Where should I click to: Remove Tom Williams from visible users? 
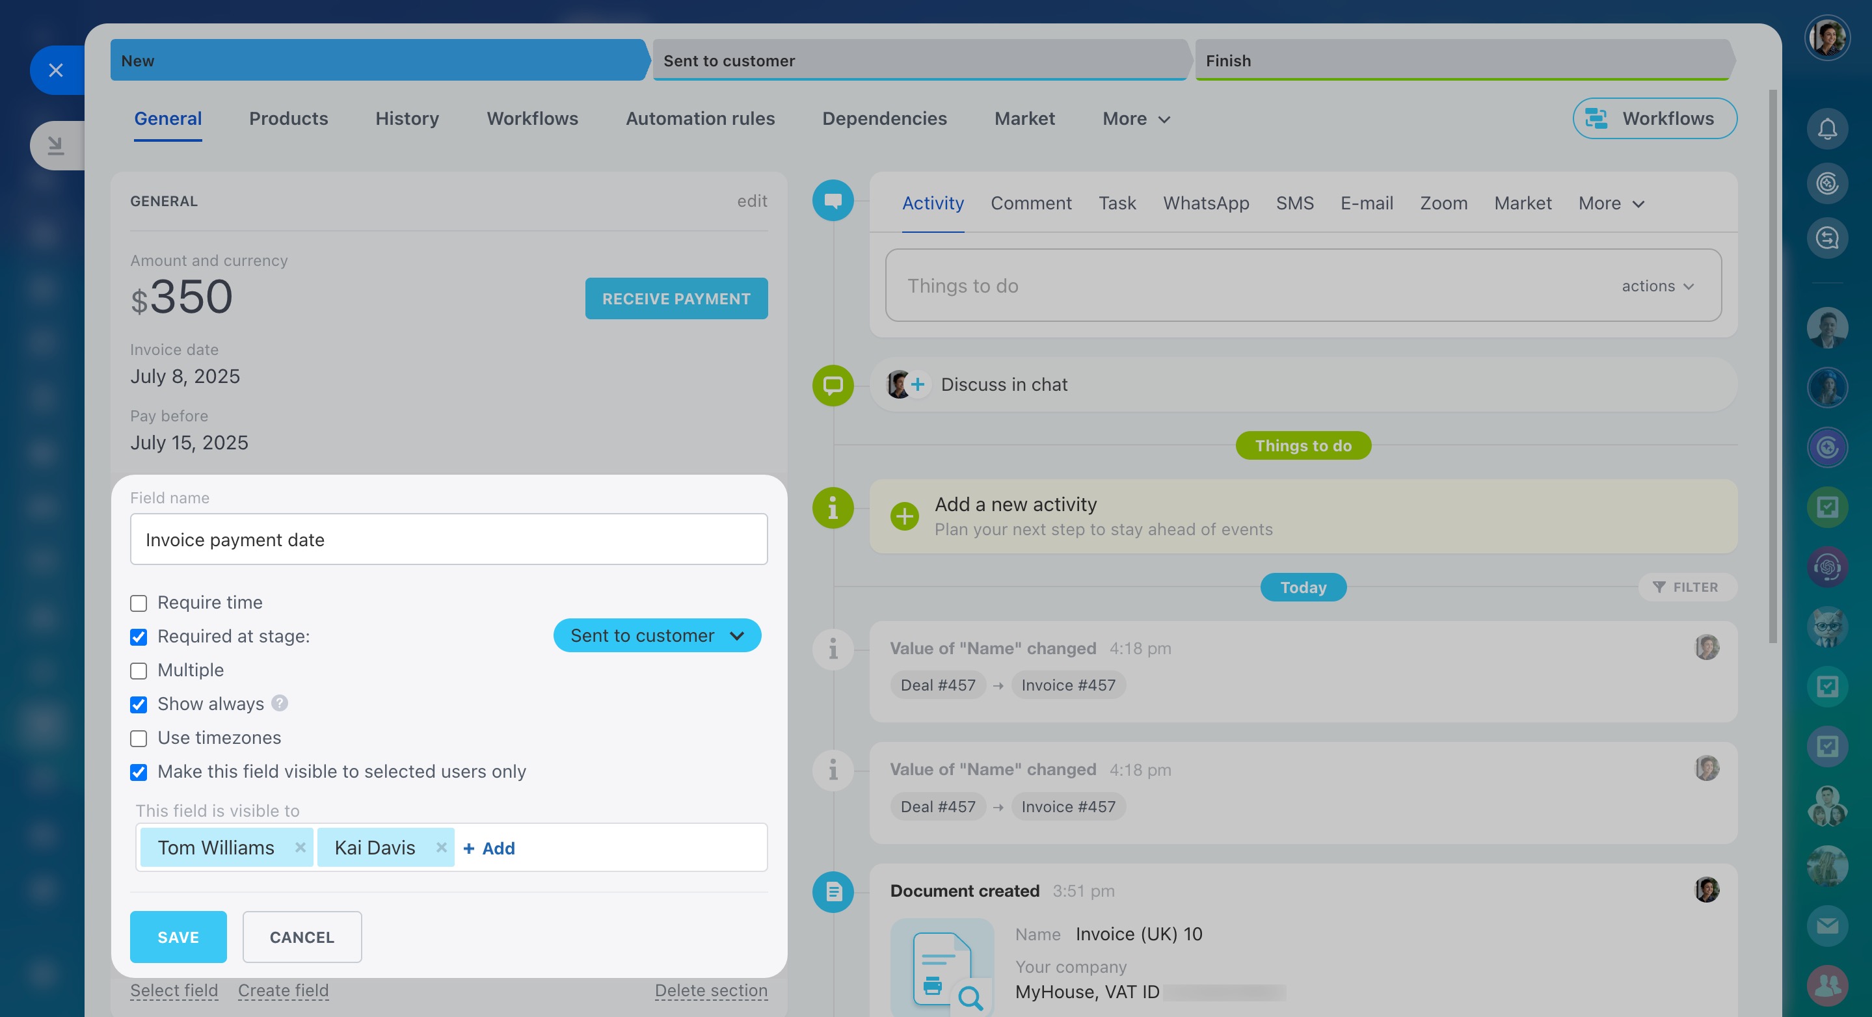click(300, 847)
